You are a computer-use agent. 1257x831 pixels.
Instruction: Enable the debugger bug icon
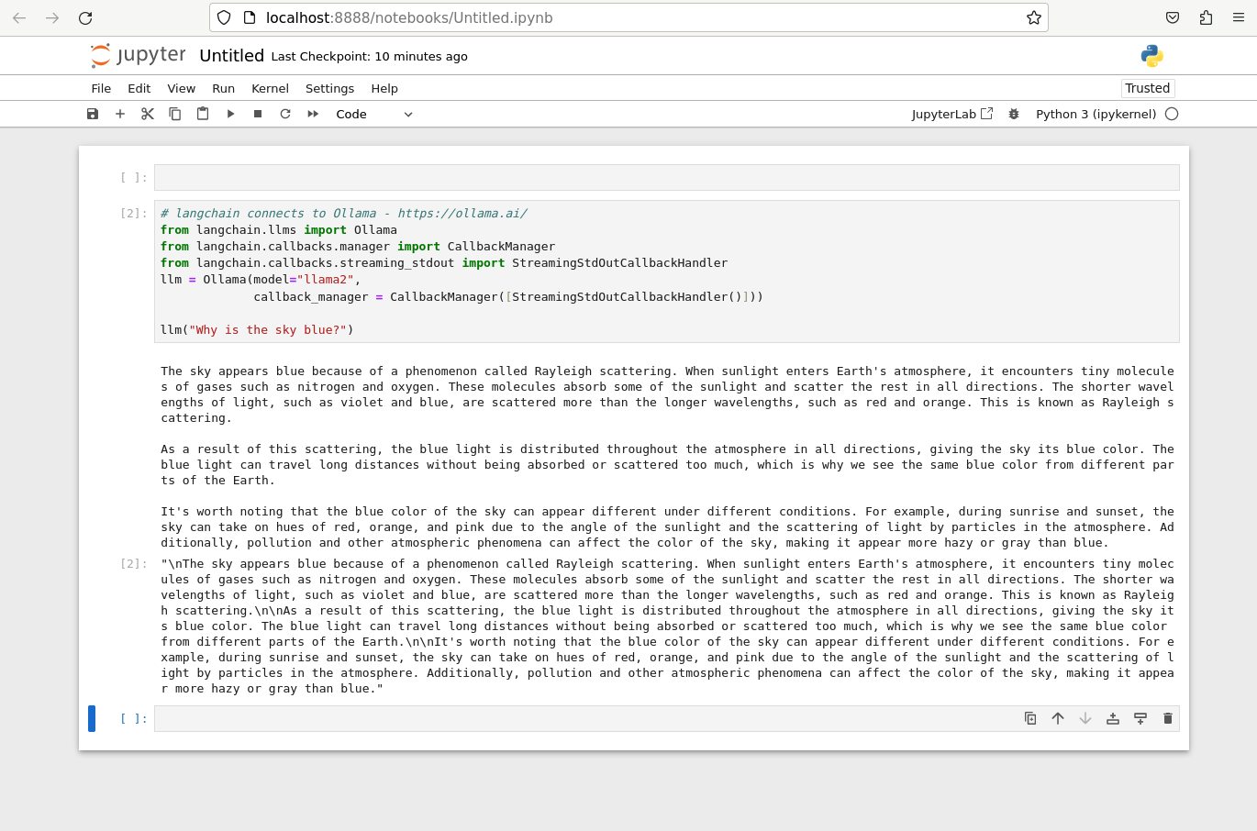1014,114
